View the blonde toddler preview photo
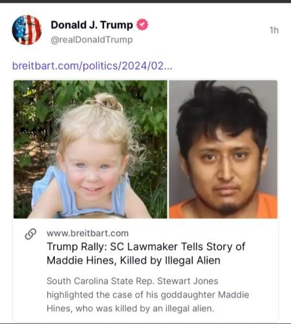 click(91, 149)
